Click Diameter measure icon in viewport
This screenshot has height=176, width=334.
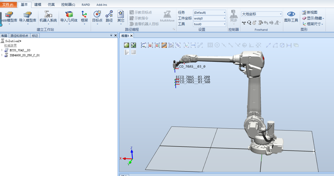click(282, 45)
